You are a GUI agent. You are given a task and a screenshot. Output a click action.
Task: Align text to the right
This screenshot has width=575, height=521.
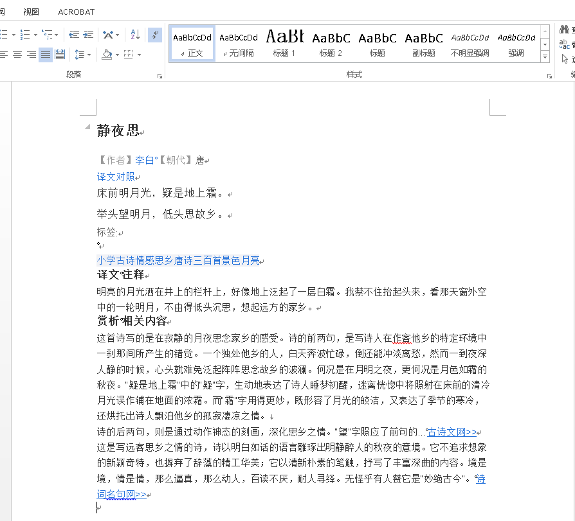(32, 55)
